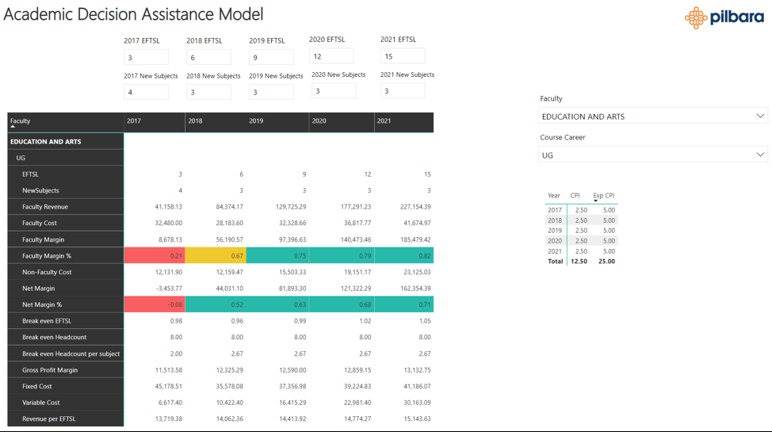Image resolution: width=772 pixels, height=432 pixels.
Task: Select the 2017 row in CPI table
Action: (582, 210)
